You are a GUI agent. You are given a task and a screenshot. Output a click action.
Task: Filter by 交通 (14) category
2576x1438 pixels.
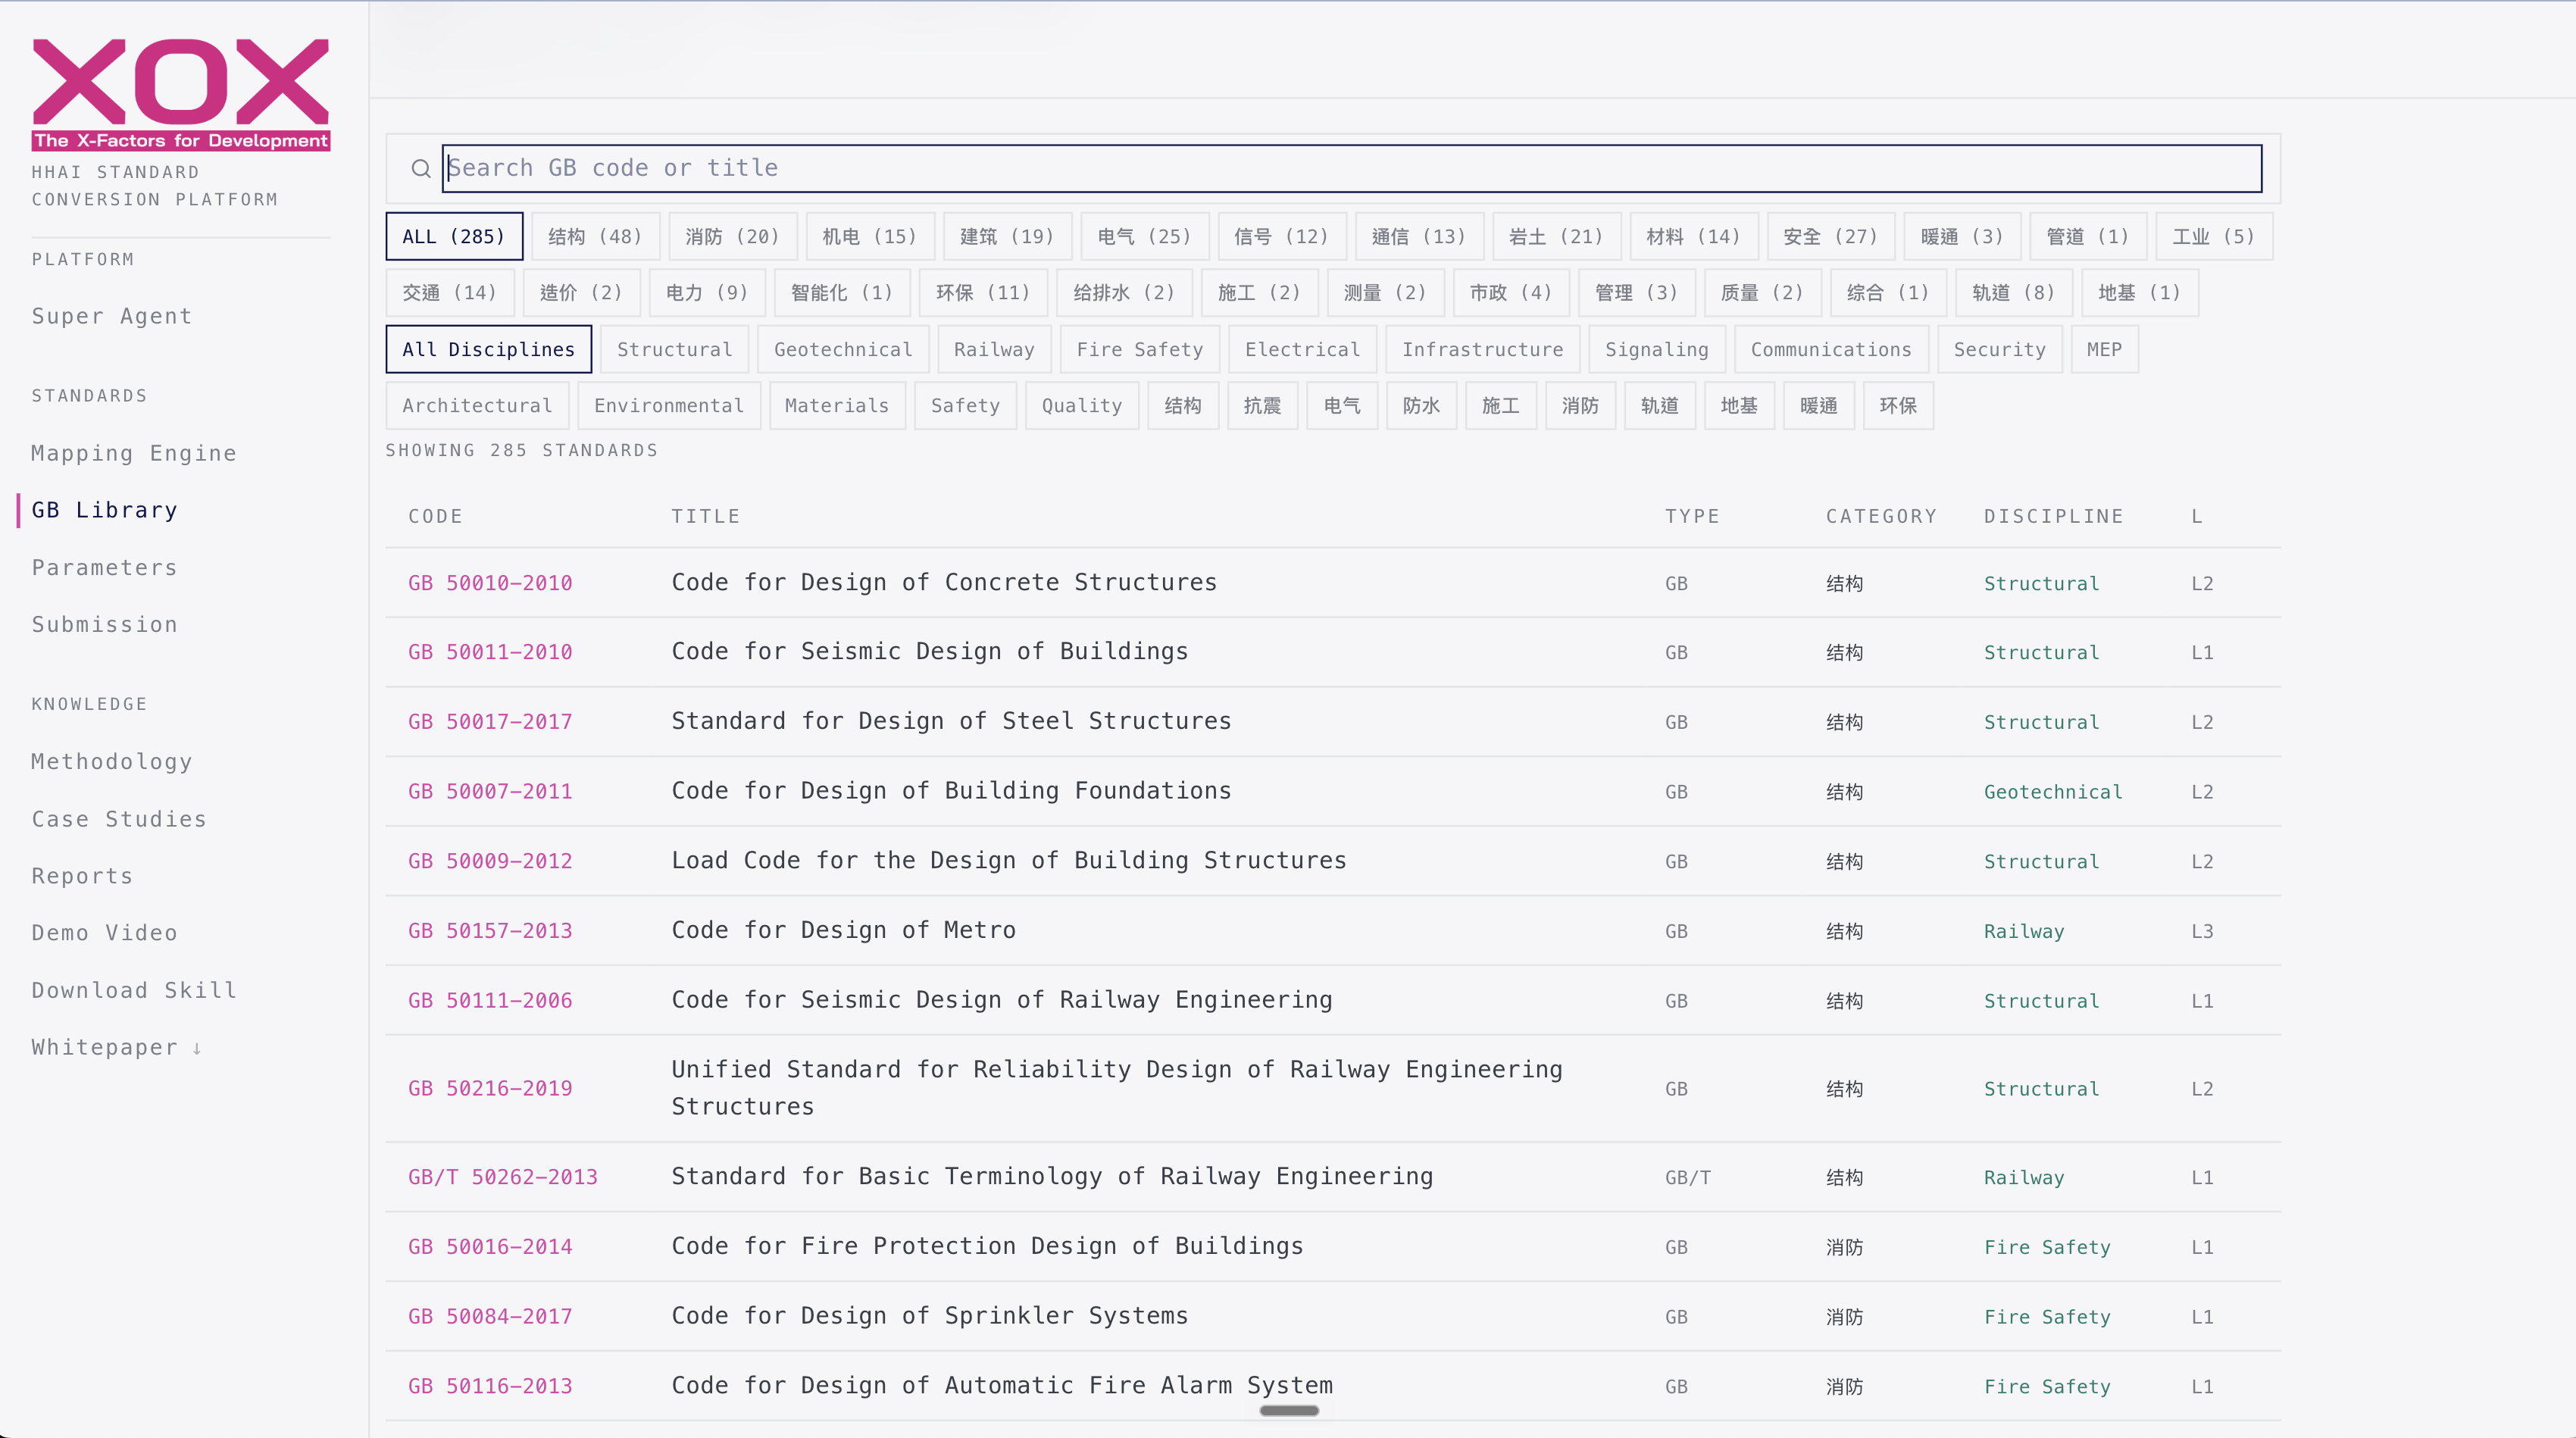pyautogui.click(x=449, y=293)
